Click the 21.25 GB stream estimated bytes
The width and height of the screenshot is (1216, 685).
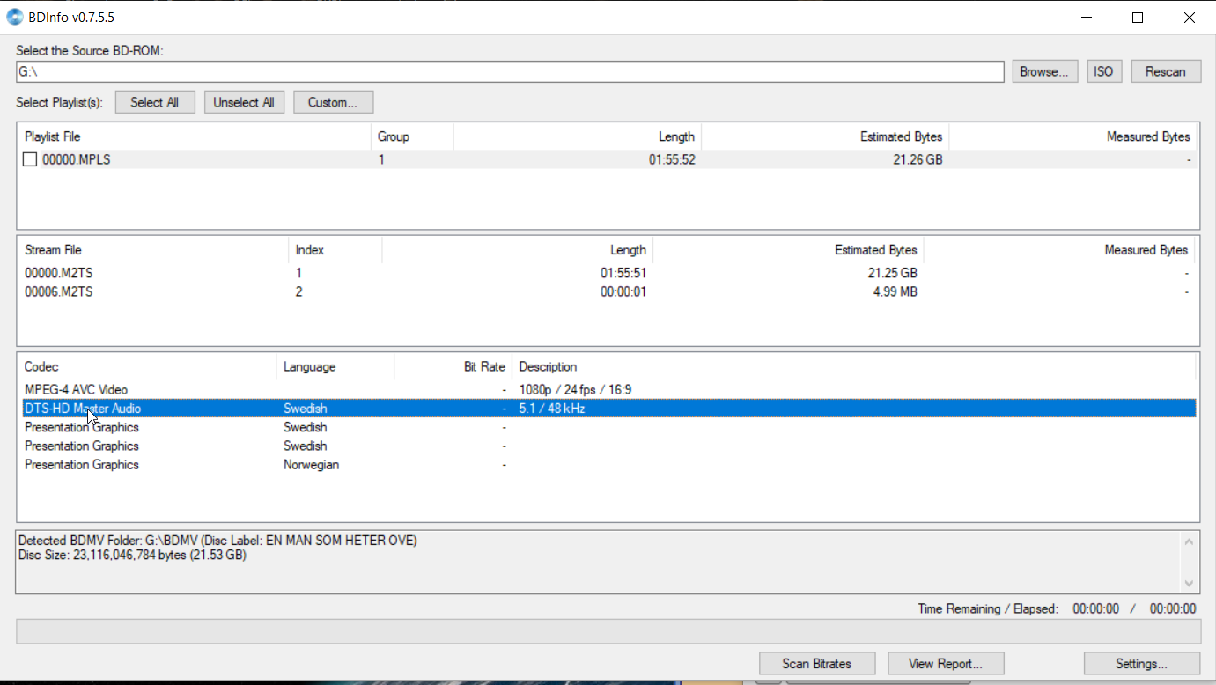[892, 273]
